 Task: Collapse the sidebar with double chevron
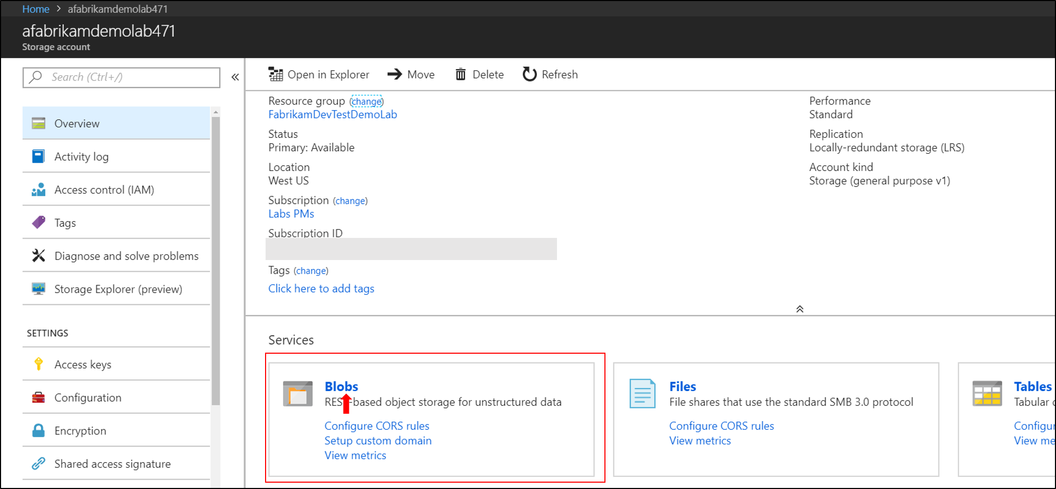(x=235, y=77)
